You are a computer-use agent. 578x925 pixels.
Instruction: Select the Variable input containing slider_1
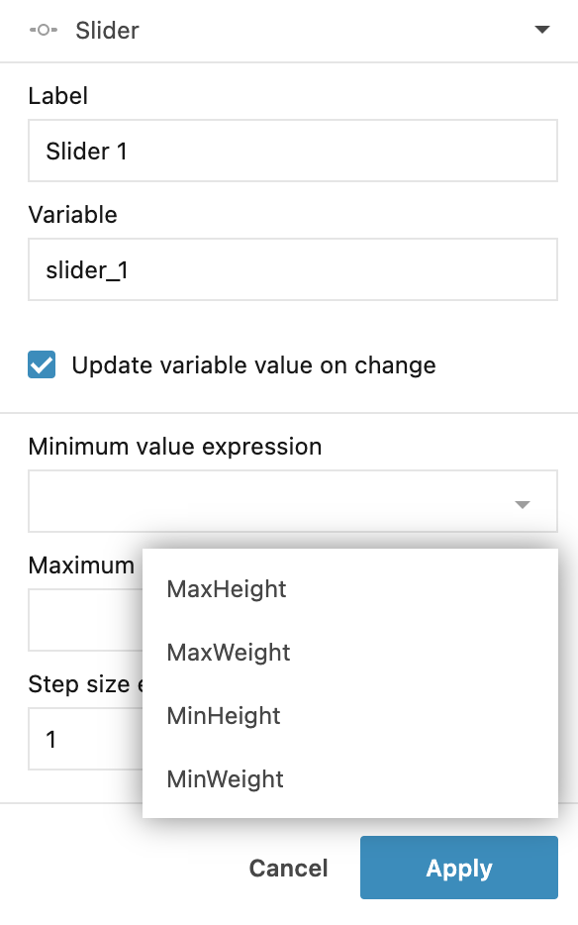[292, 268]
